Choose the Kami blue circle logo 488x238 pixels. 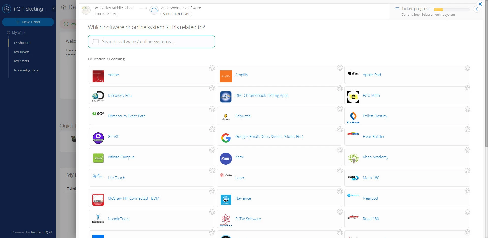tap(226, 158)
